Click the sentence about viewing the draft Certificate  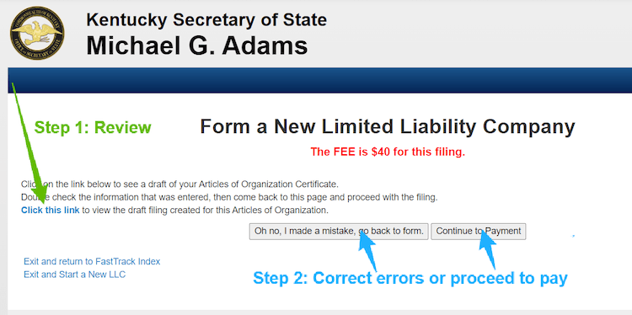pyautogui.click(x=179, y=184)
